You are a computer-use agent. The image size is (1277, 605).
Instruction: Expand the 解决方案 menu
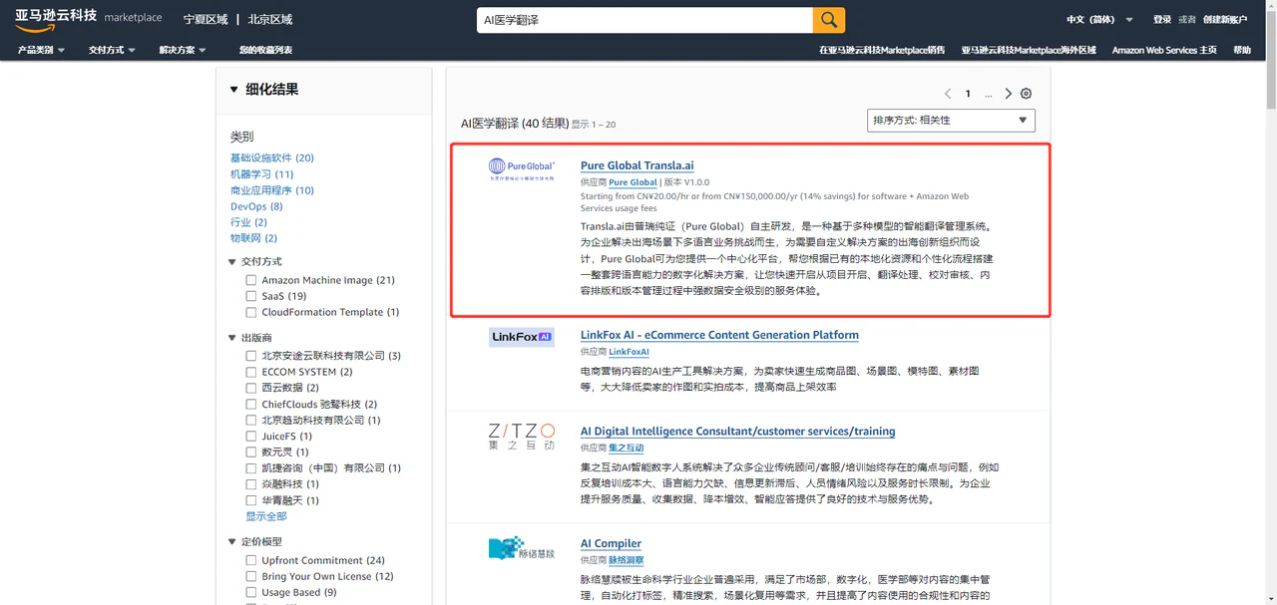coord(183,50)
